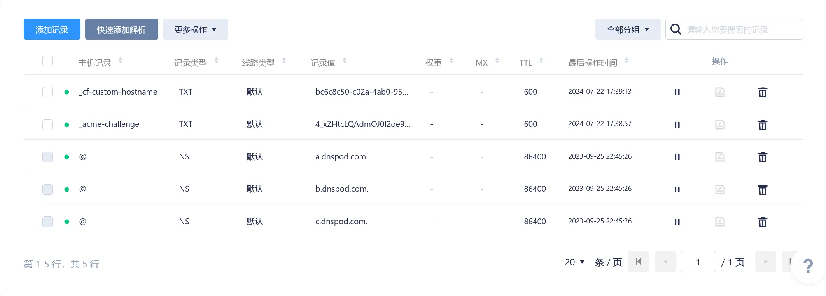Open the 更多操作 dropdown

point(196,29)
